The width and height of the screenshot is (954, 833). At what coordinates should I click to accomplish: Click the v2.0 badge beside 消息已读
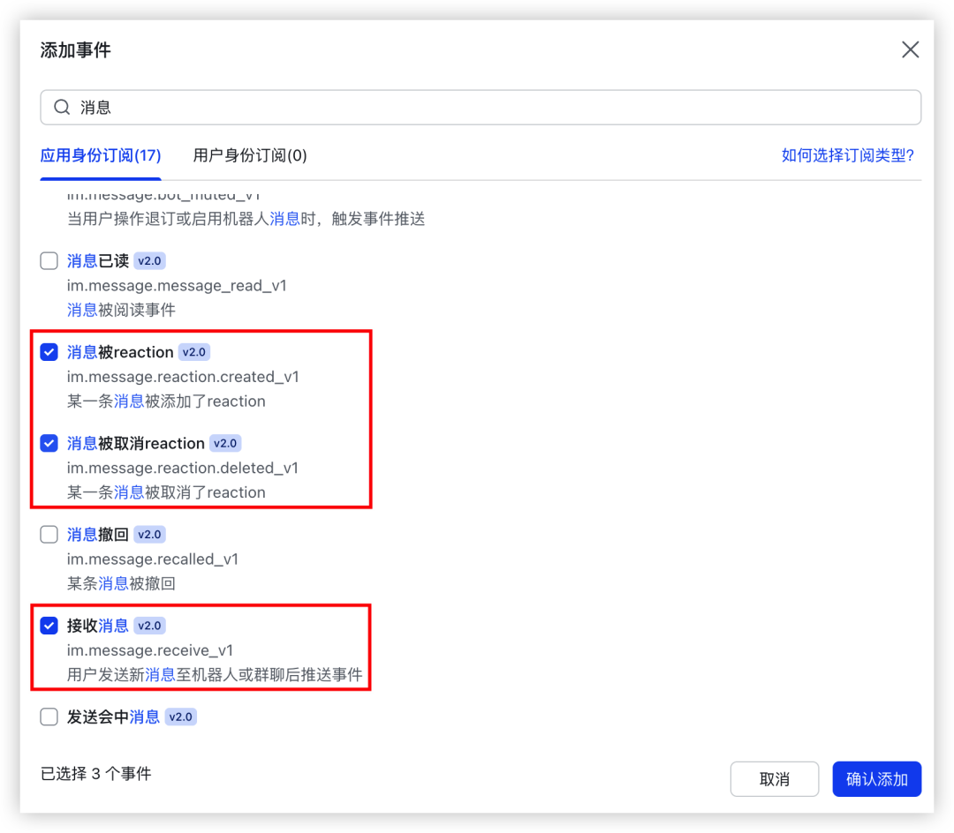[149, 261]
